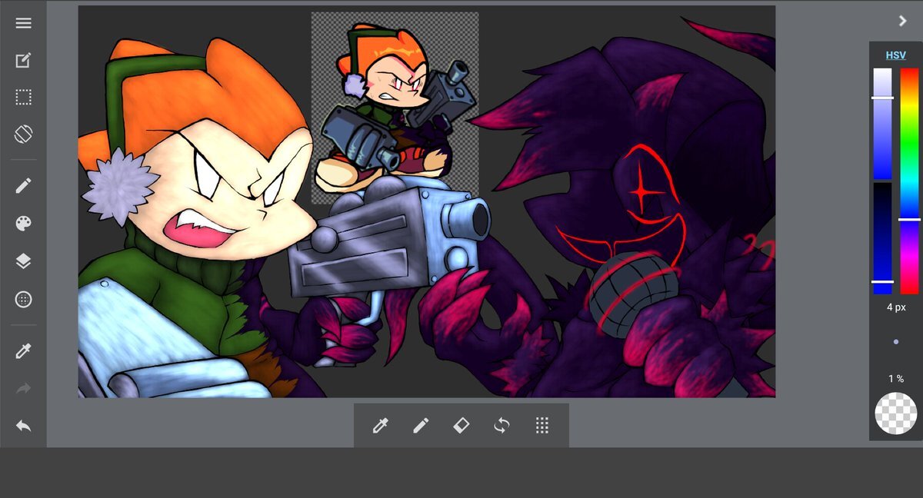The width and height of the screenshot is (923, 498).
Task: Select the eraser in bottom toolbar
Action: click(x=461, y=425)
